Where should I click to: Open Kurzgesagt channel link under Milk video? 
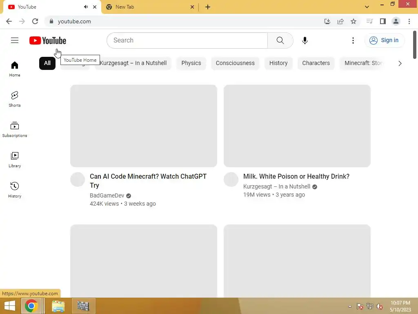coord(277,186)
